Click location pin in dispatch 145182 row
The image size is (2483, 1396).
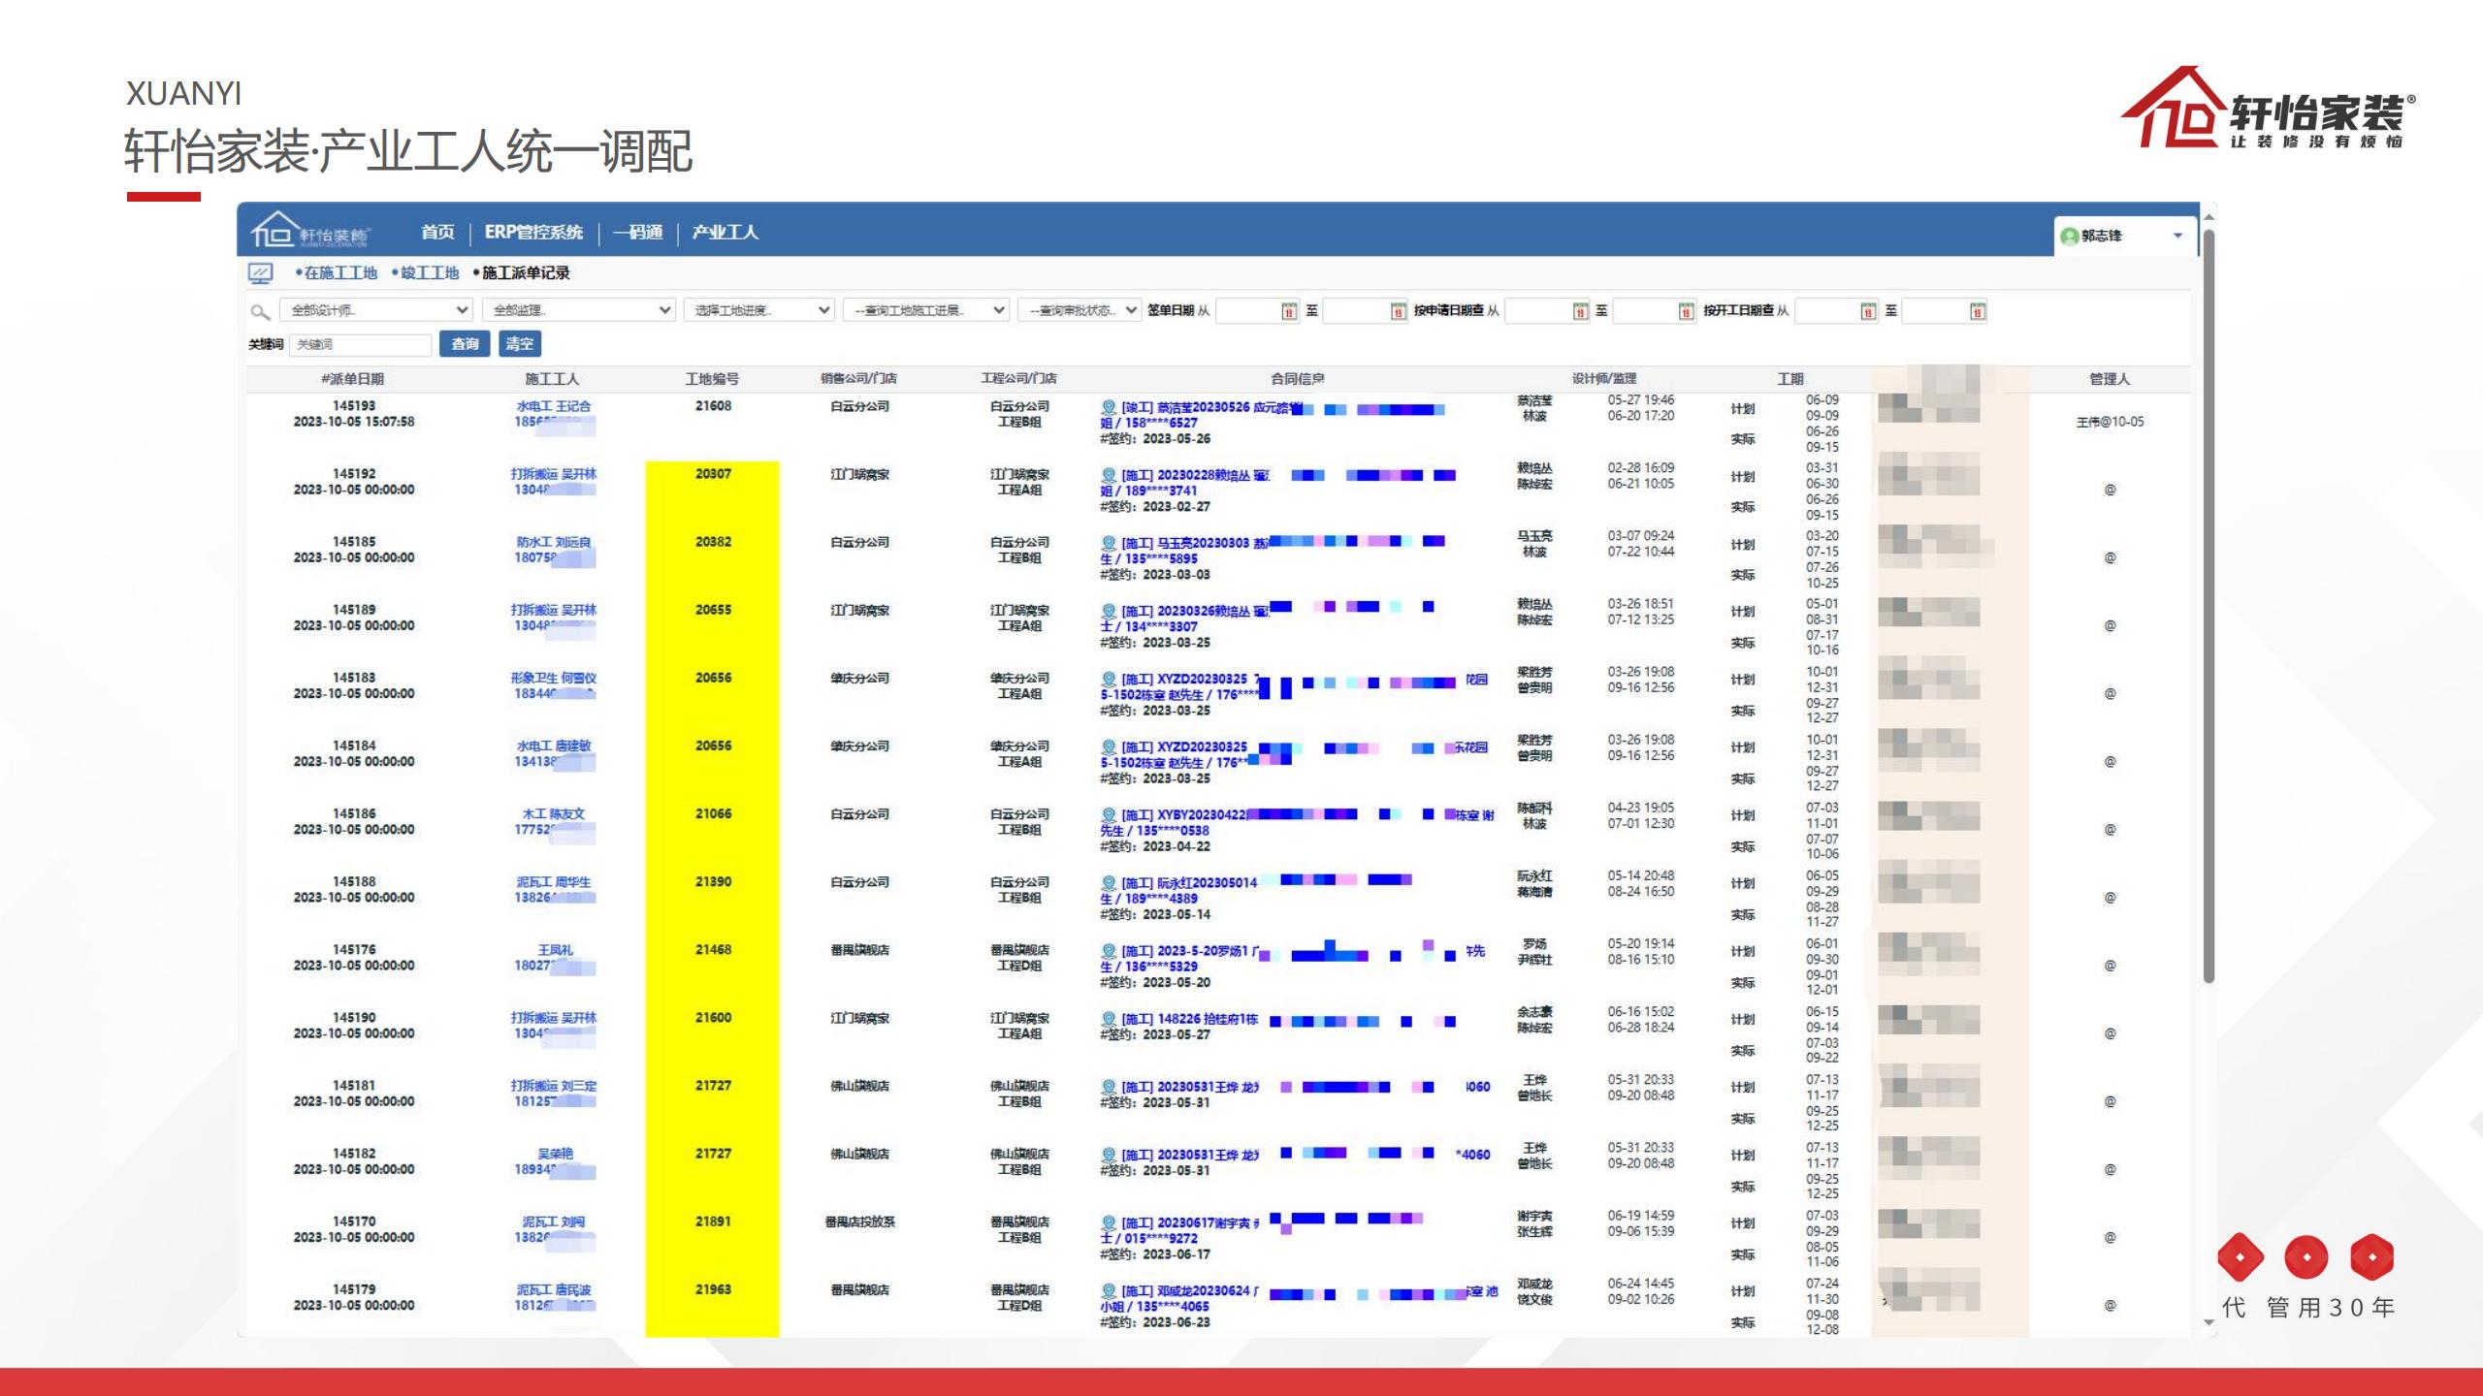click(x=1109, y=1155)
